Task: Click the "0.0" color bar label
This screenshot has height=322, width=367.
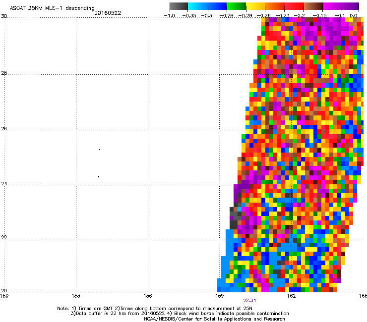Action: point(354,16)
